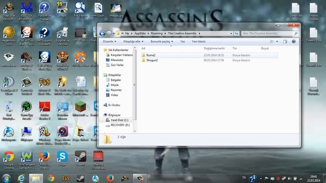Select Fraps desktop shortcut

coord(62,10)
